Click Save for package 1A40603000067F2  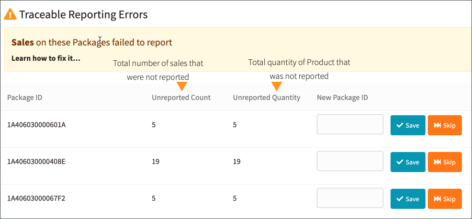pos(408,199)
